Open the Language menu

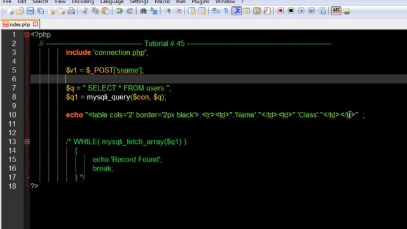click(112, 2)
